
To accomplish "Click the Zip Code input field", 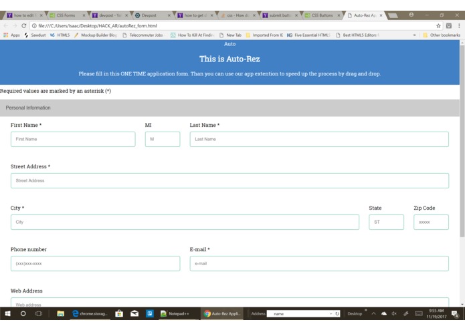I will click(x=431, y=222).
